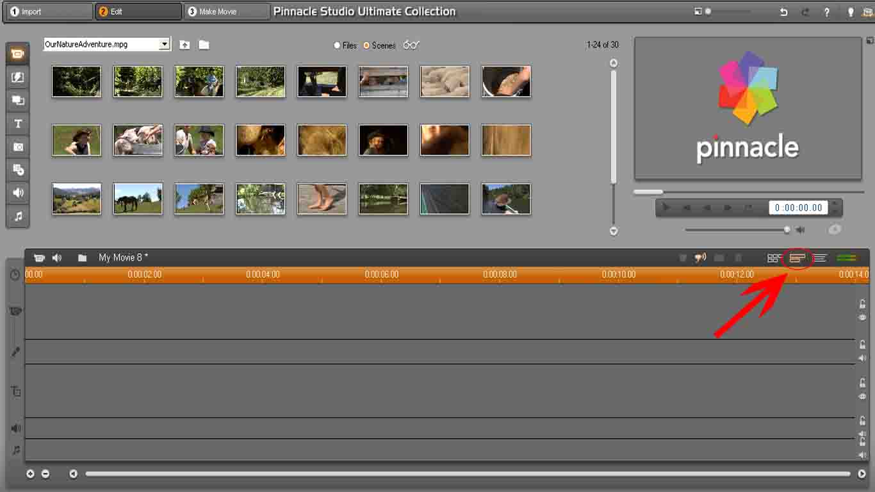875x492 pixels.
Task: Open the Montage themes album in sidebar
Action: pyautogui.click(x=18, y=101)
